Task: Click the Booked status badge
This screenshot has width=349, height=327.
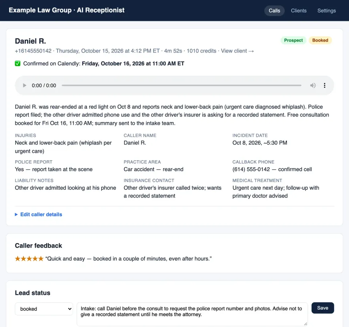Action: coord(320,40)
